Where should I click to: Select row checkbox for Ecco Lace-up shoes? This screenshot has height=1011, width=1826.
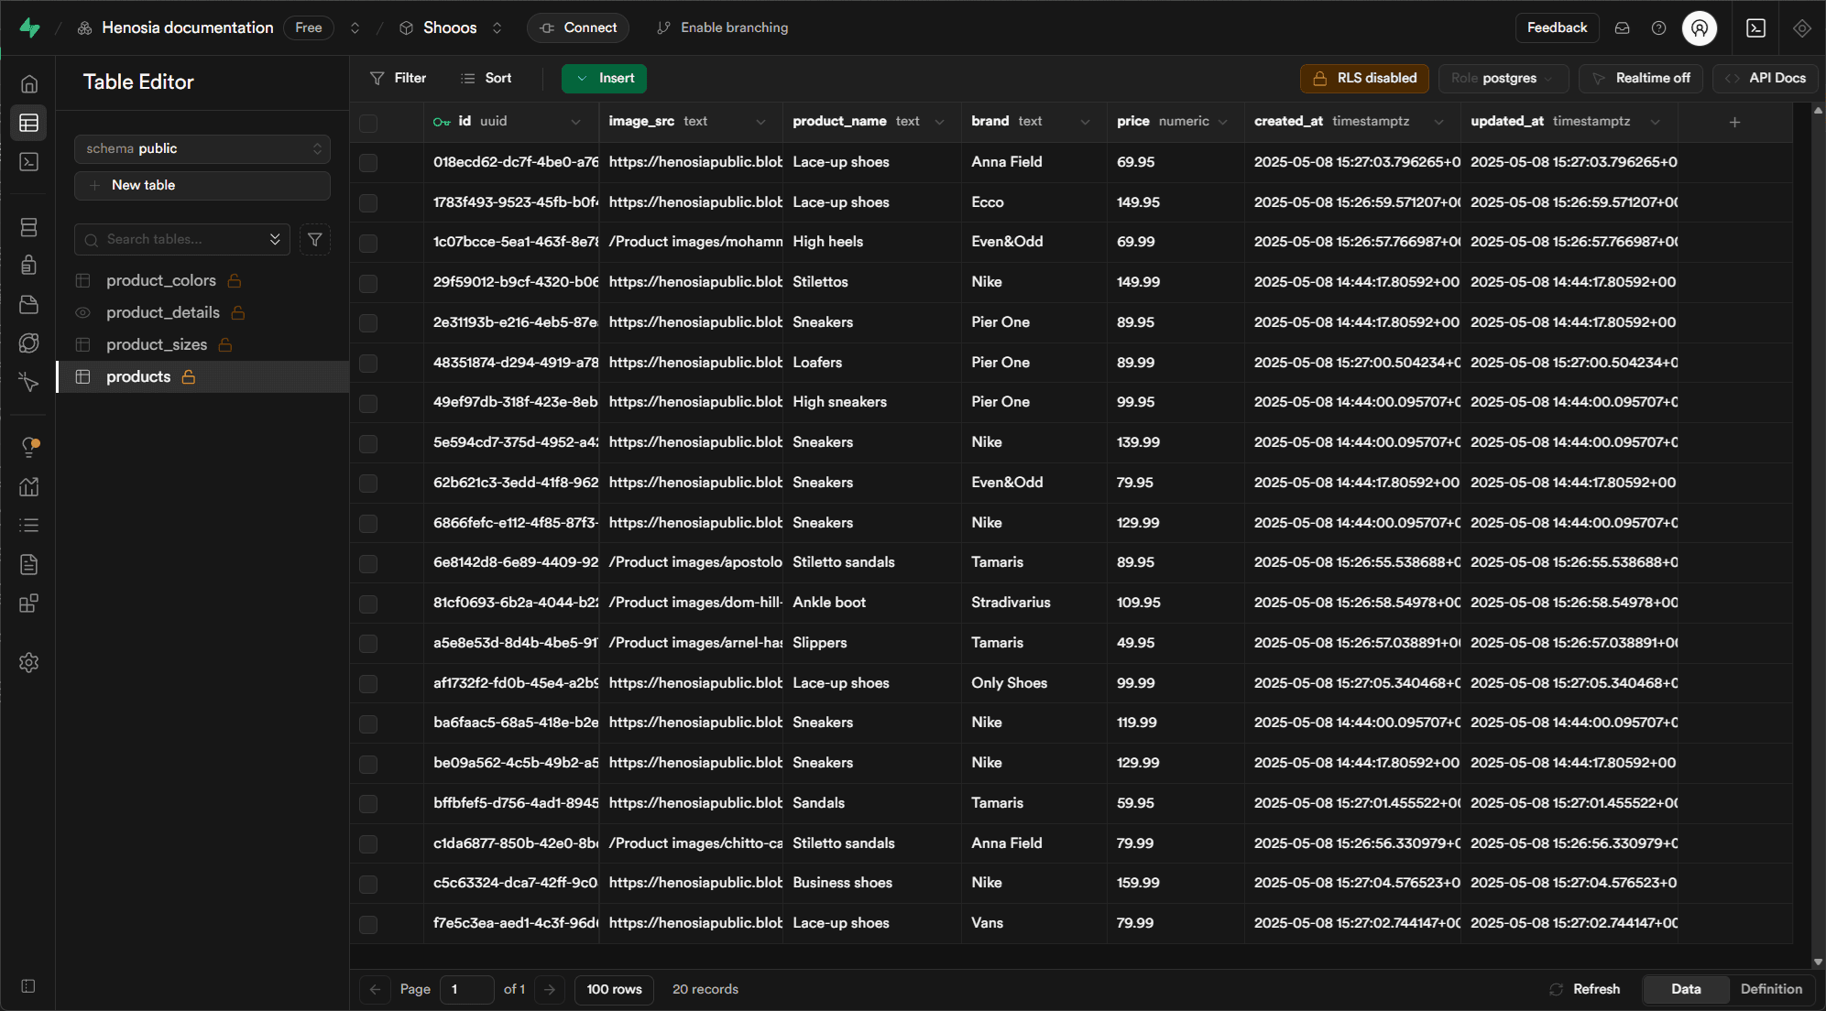pyautogui.click(x=368, y=203)
